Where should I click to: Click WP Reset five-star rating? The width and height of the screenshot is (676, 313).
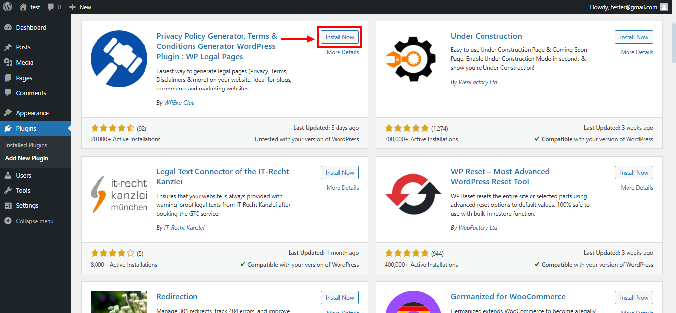[407, 253]
